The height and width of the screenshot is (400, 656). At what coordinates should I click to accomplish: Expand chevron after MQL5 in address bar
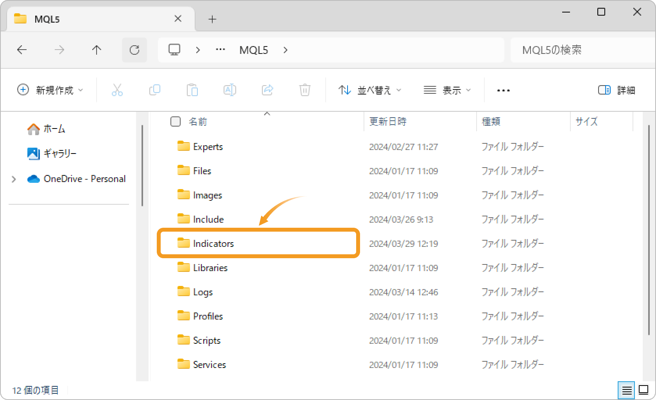pyautogui.click(x=285, y=50)
